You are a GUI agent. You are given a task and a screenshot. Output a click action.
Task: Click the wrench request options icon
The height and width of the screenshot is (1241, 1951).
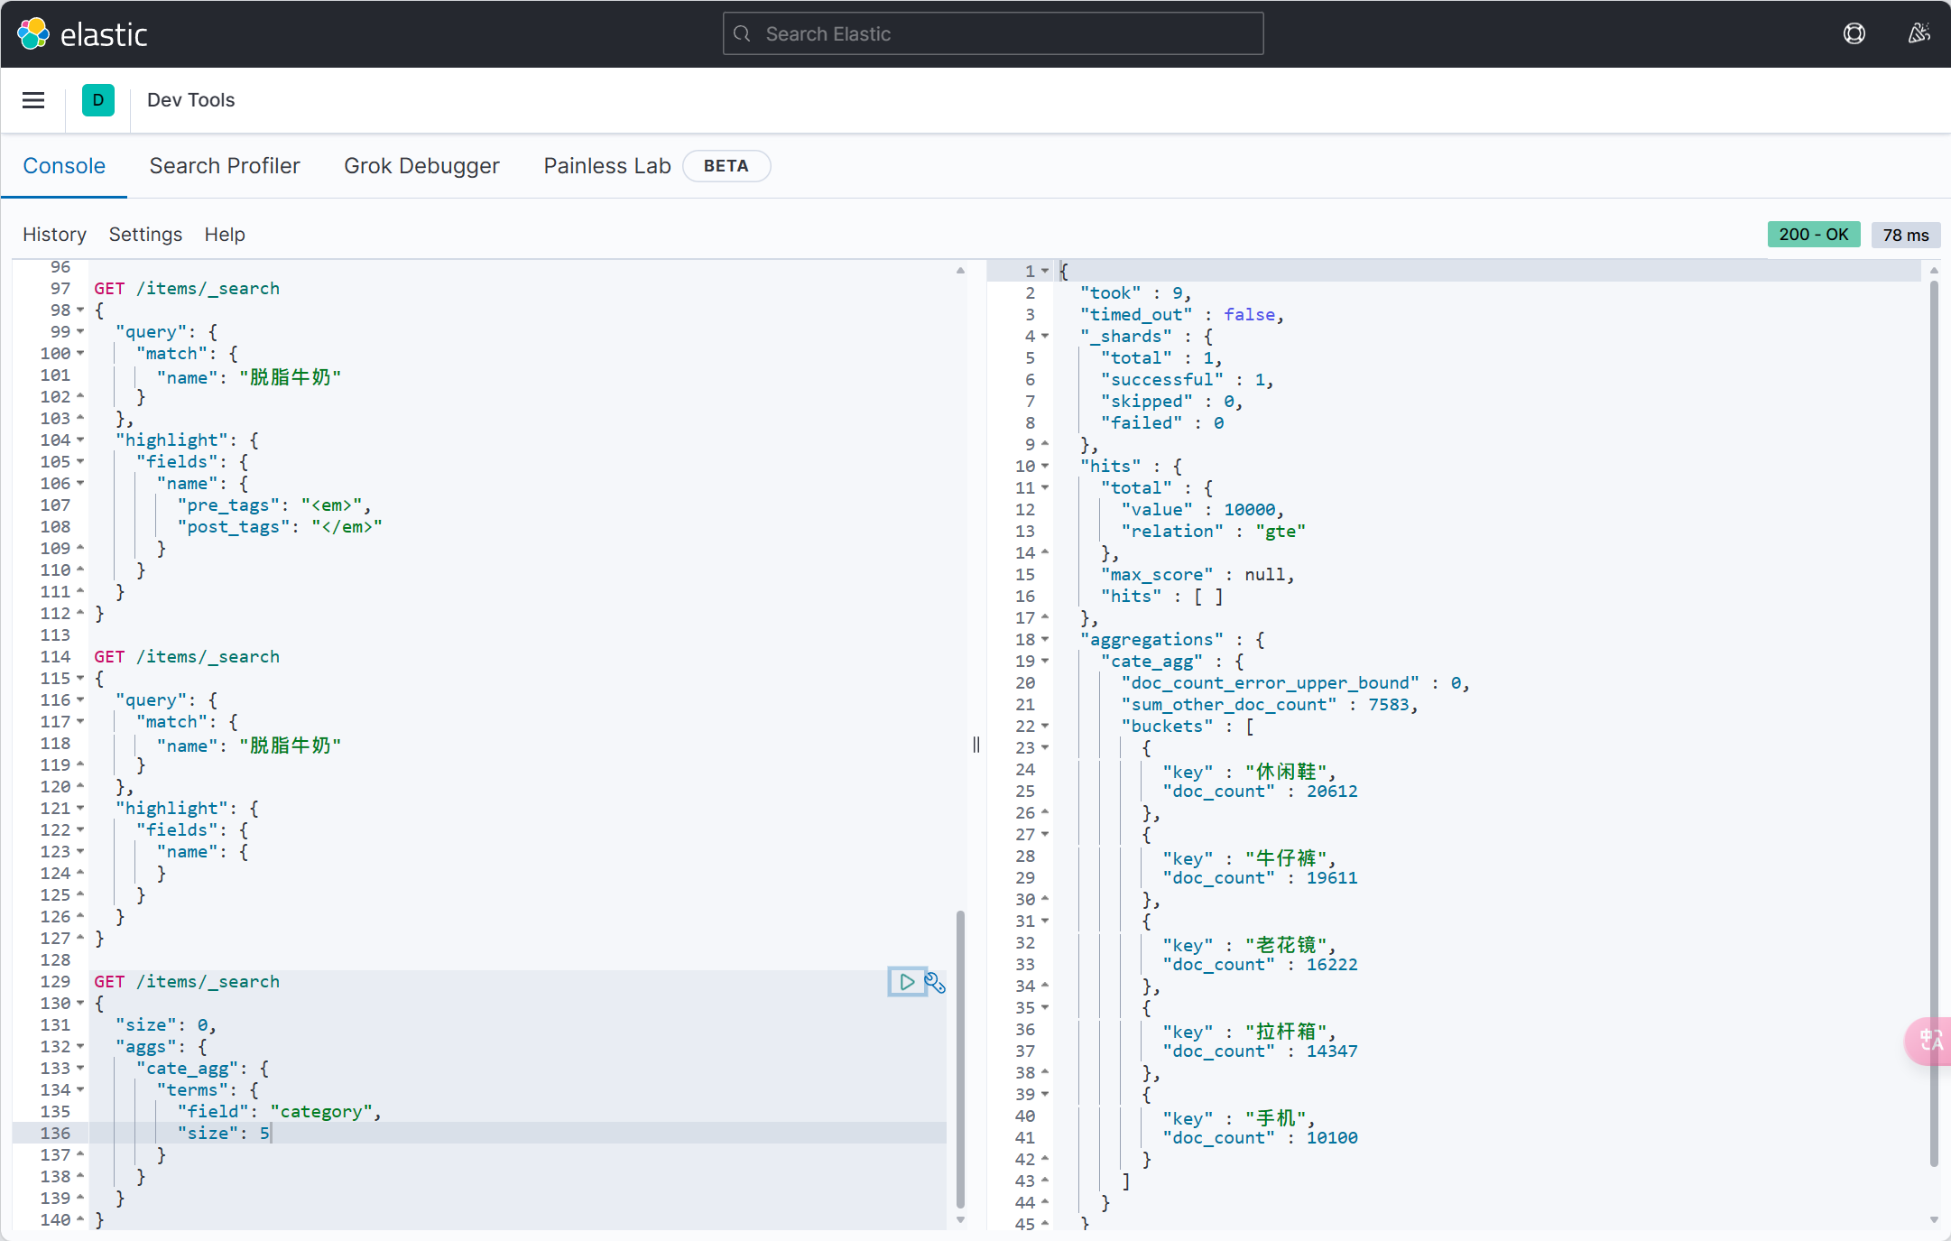point(936,983)
